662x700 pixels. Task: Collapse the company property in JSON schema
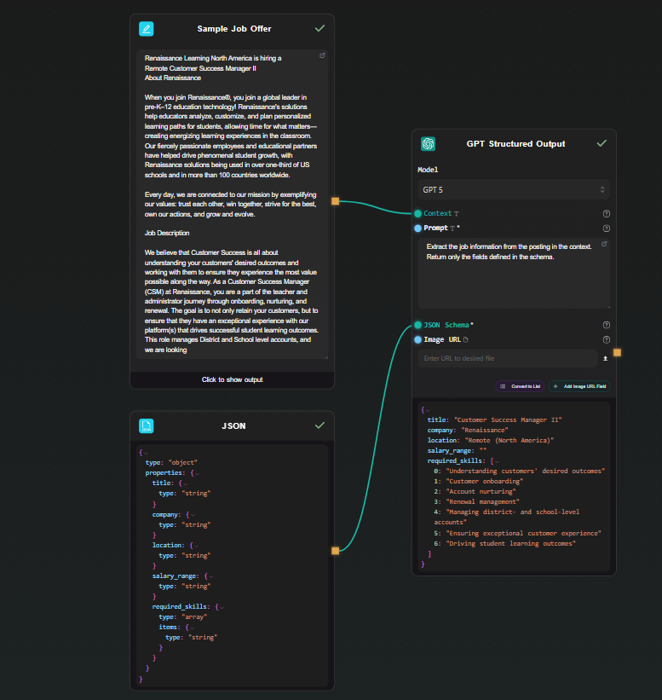click(x=193, y=515)
